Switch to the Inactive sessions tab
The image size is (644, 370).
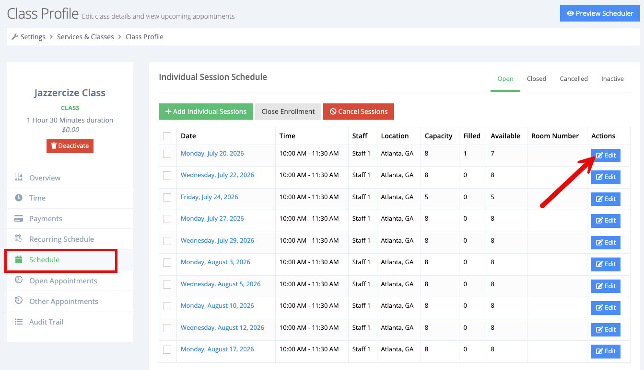pos(612,78)
